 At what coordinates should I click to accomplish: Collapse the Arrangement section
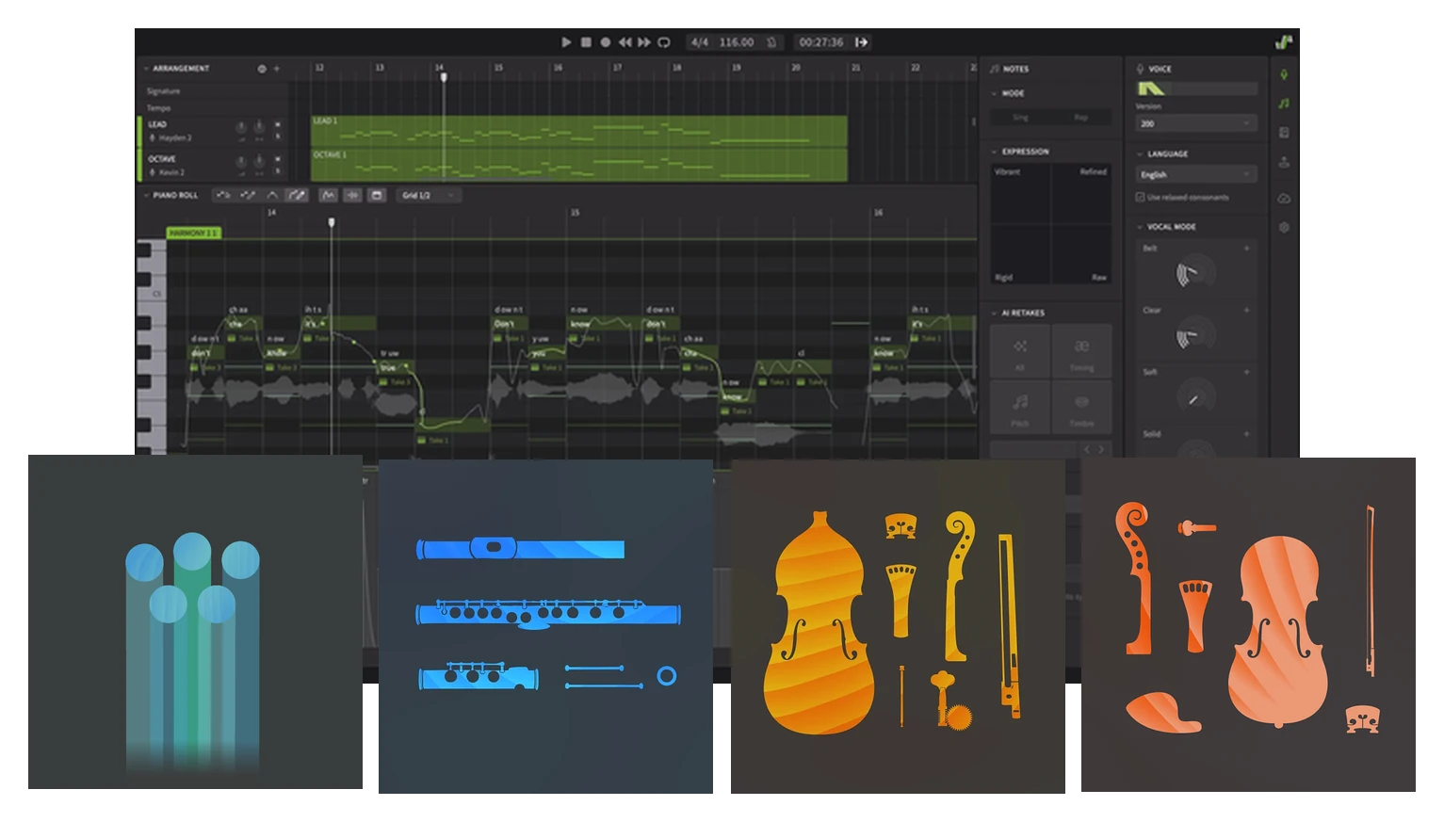click(146, 69)
